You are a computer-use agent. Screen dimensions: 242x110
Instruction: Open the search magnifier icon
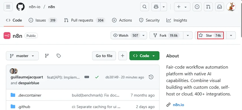tap(145, 7)
